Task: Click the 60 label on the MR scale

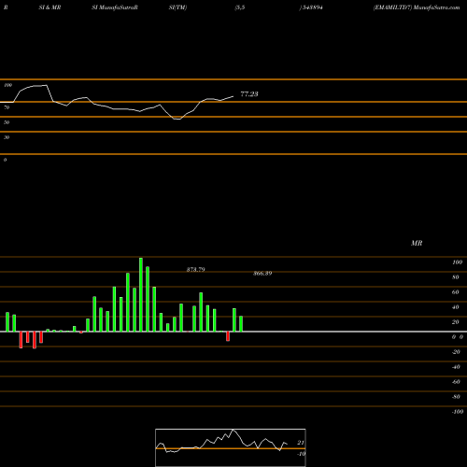Action: 456,292
